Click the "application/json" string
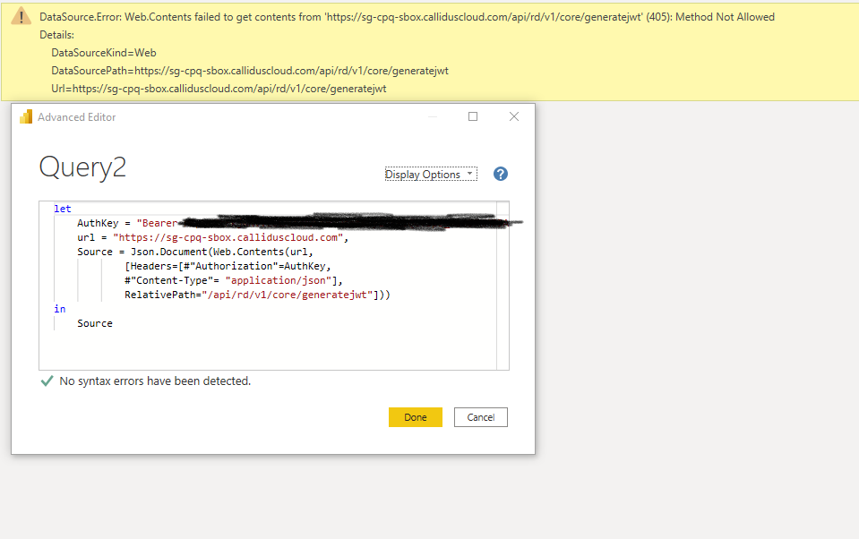This screenshot has width=859, height=539. click(279, 280)
